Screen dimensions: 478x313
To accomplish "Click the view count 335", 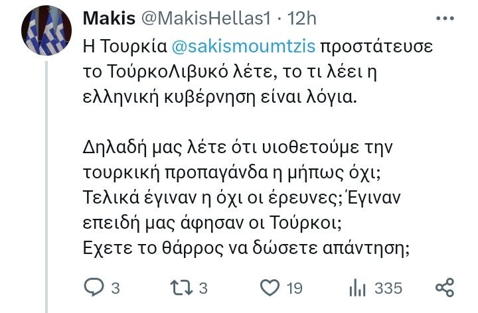I will 388,288.
